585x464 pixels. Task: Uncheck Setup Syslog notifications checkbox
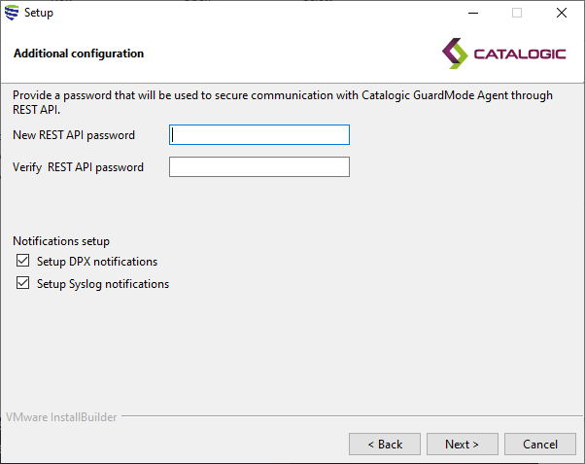tap(23, 284)
